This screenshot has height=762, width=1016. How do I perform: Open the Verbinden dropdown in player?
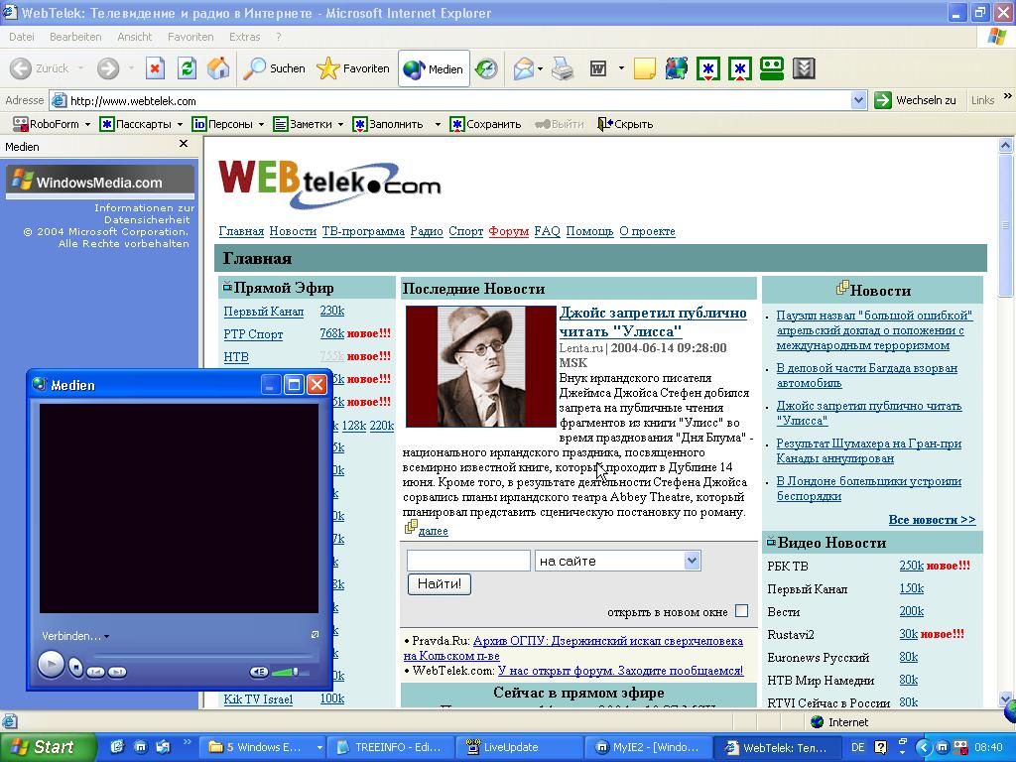[x=75, y=636]
